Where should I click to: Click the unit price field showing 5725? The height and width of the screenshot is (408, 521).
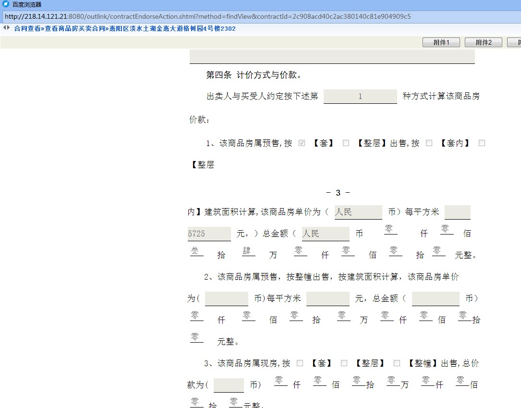pyautogui.click(x=209, y=234)
